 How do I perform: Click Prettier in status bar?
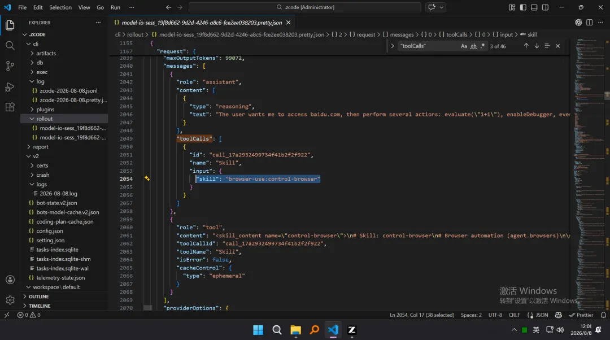[x=581, y=315]
